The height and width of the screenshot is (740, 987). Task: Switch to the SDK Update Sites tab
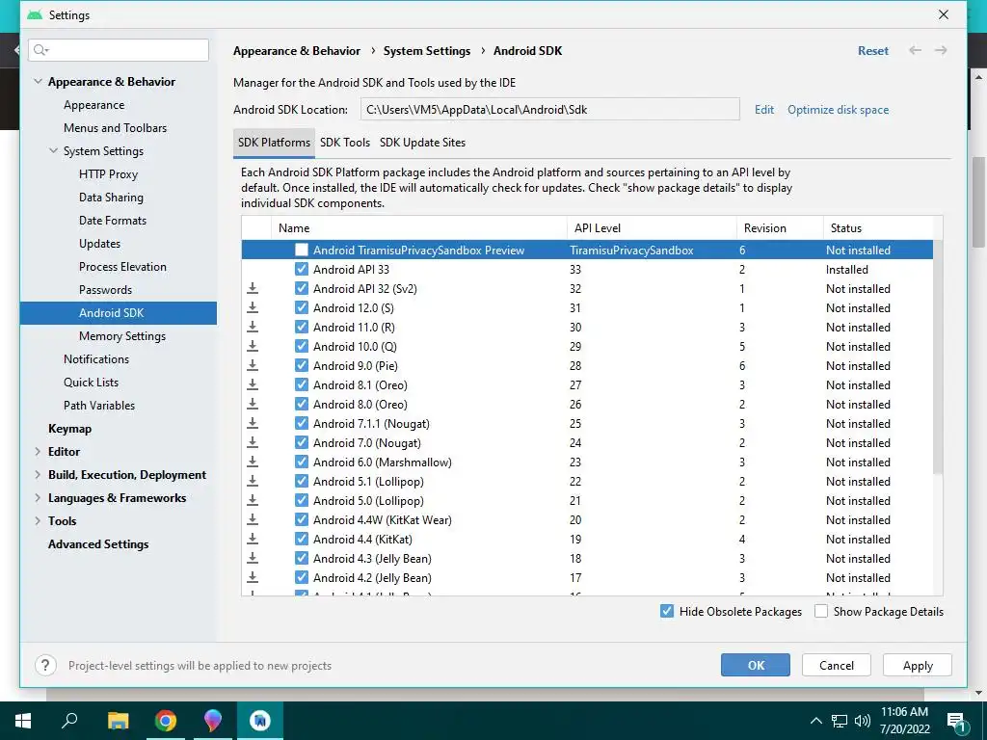pos(422,143)
